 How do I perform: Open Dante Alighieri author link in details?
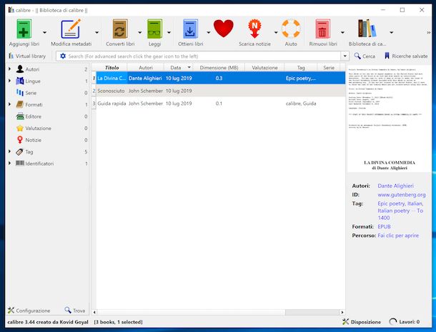(395, 186)
